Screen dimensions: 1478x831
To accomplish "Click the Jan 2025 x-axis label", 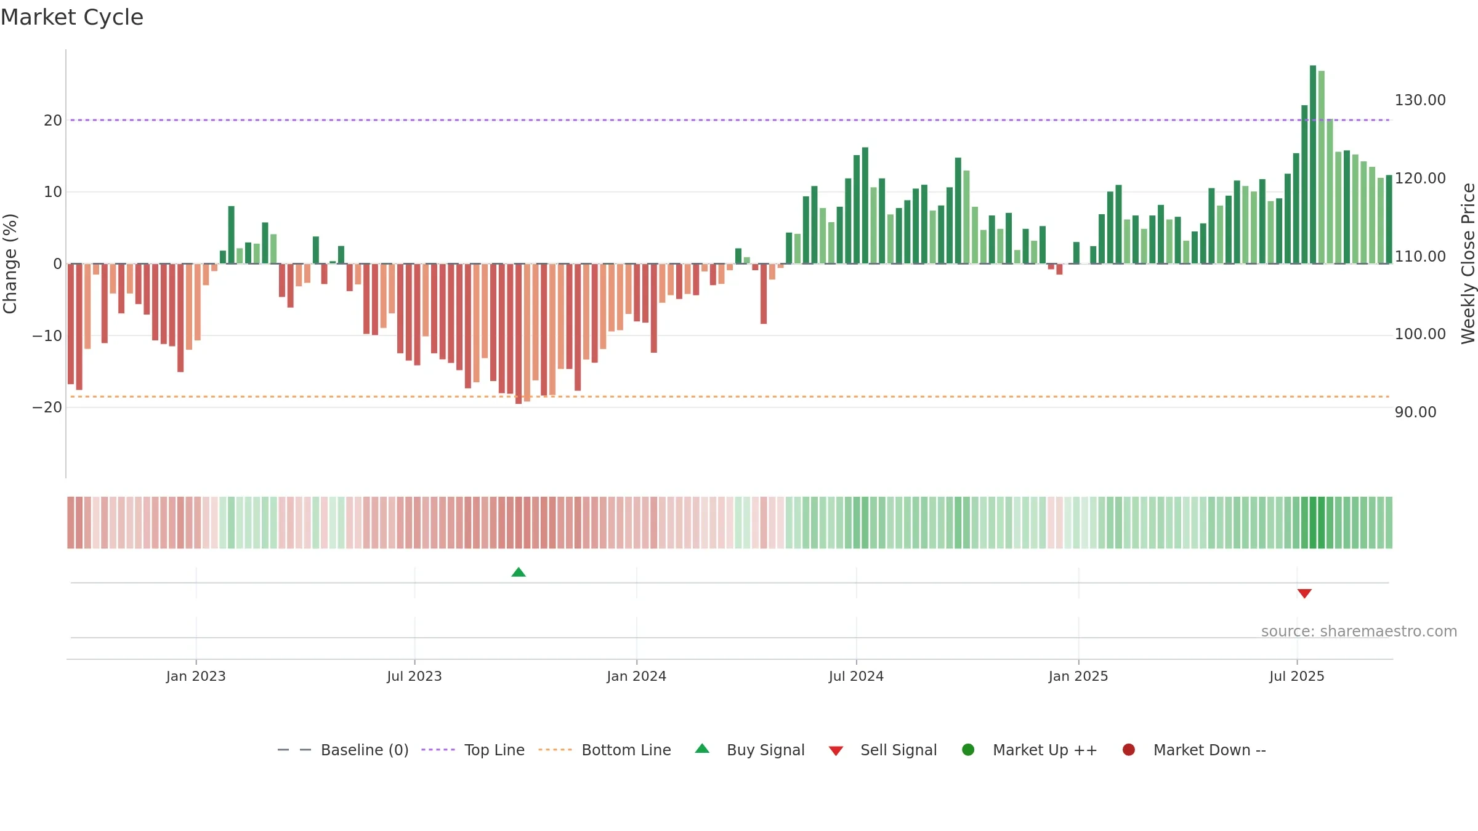I will pos(1078,676).
